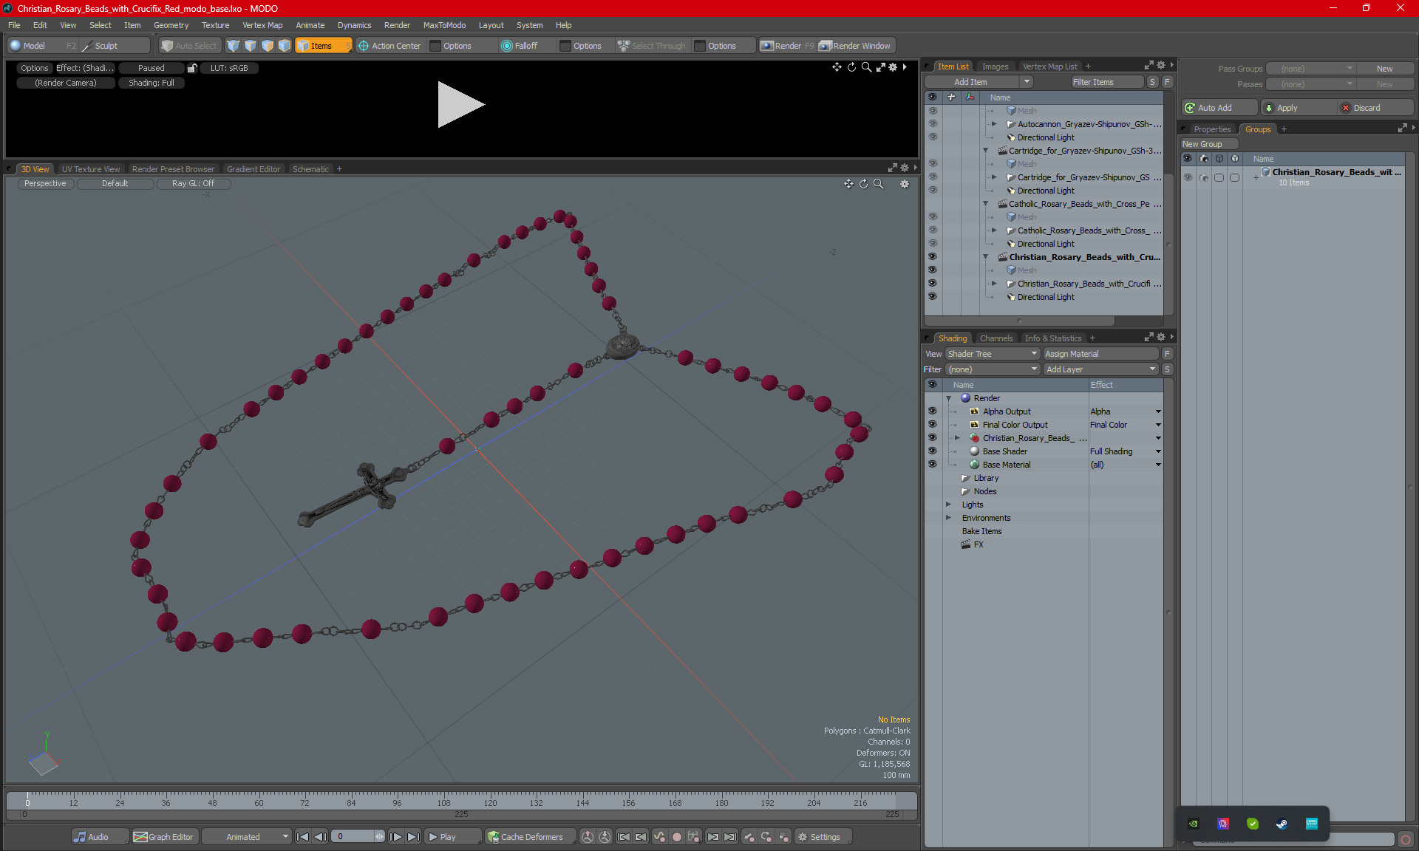
Task: Toggle Christian_Rosary_Beads scene item visibility eye
Action: pos(932,257)
